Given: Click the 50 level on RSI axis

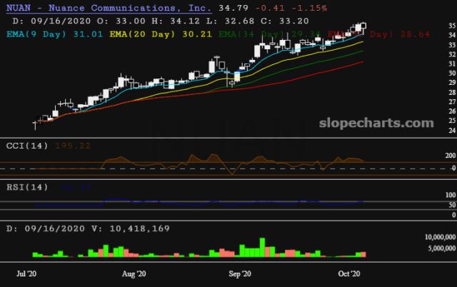Looking at the screenshot, I should coord(452,205).
